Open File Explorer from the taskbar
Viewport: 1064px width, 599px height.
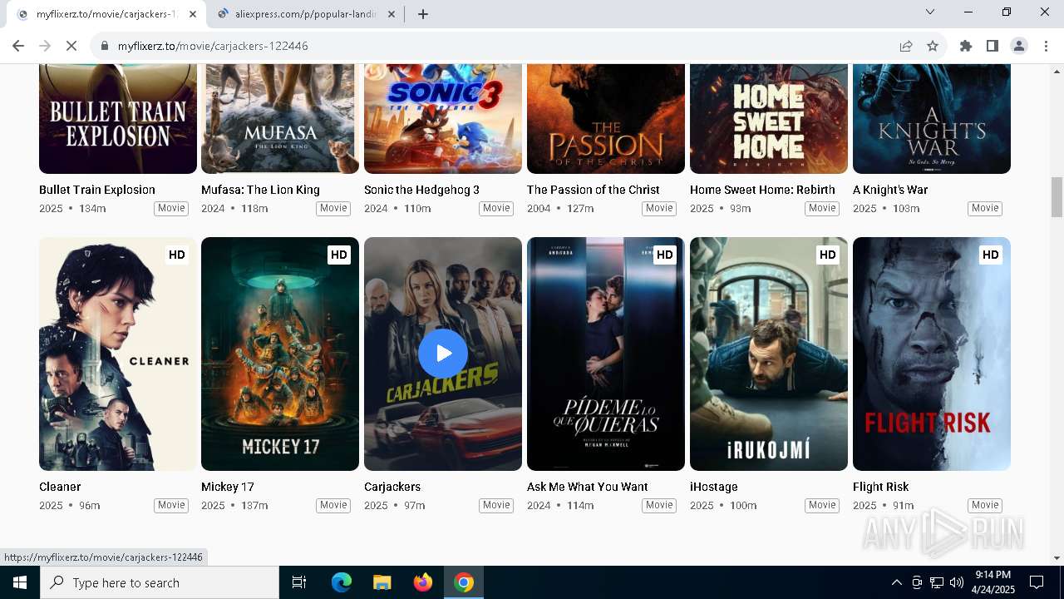click(382, 582)
